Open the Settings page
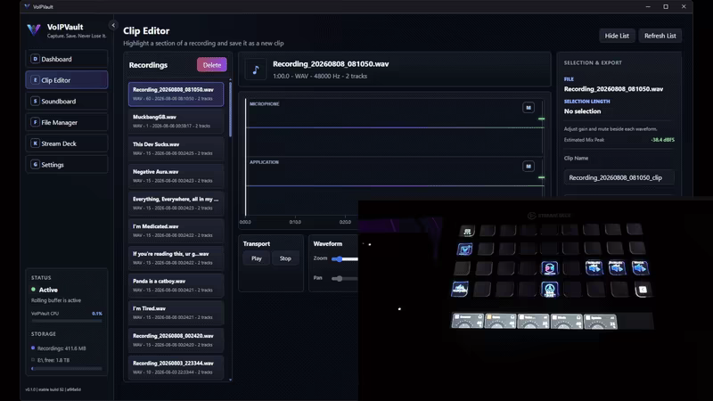Image resolution: width=713 pixels, height=401 pixels. click(66, 165)
